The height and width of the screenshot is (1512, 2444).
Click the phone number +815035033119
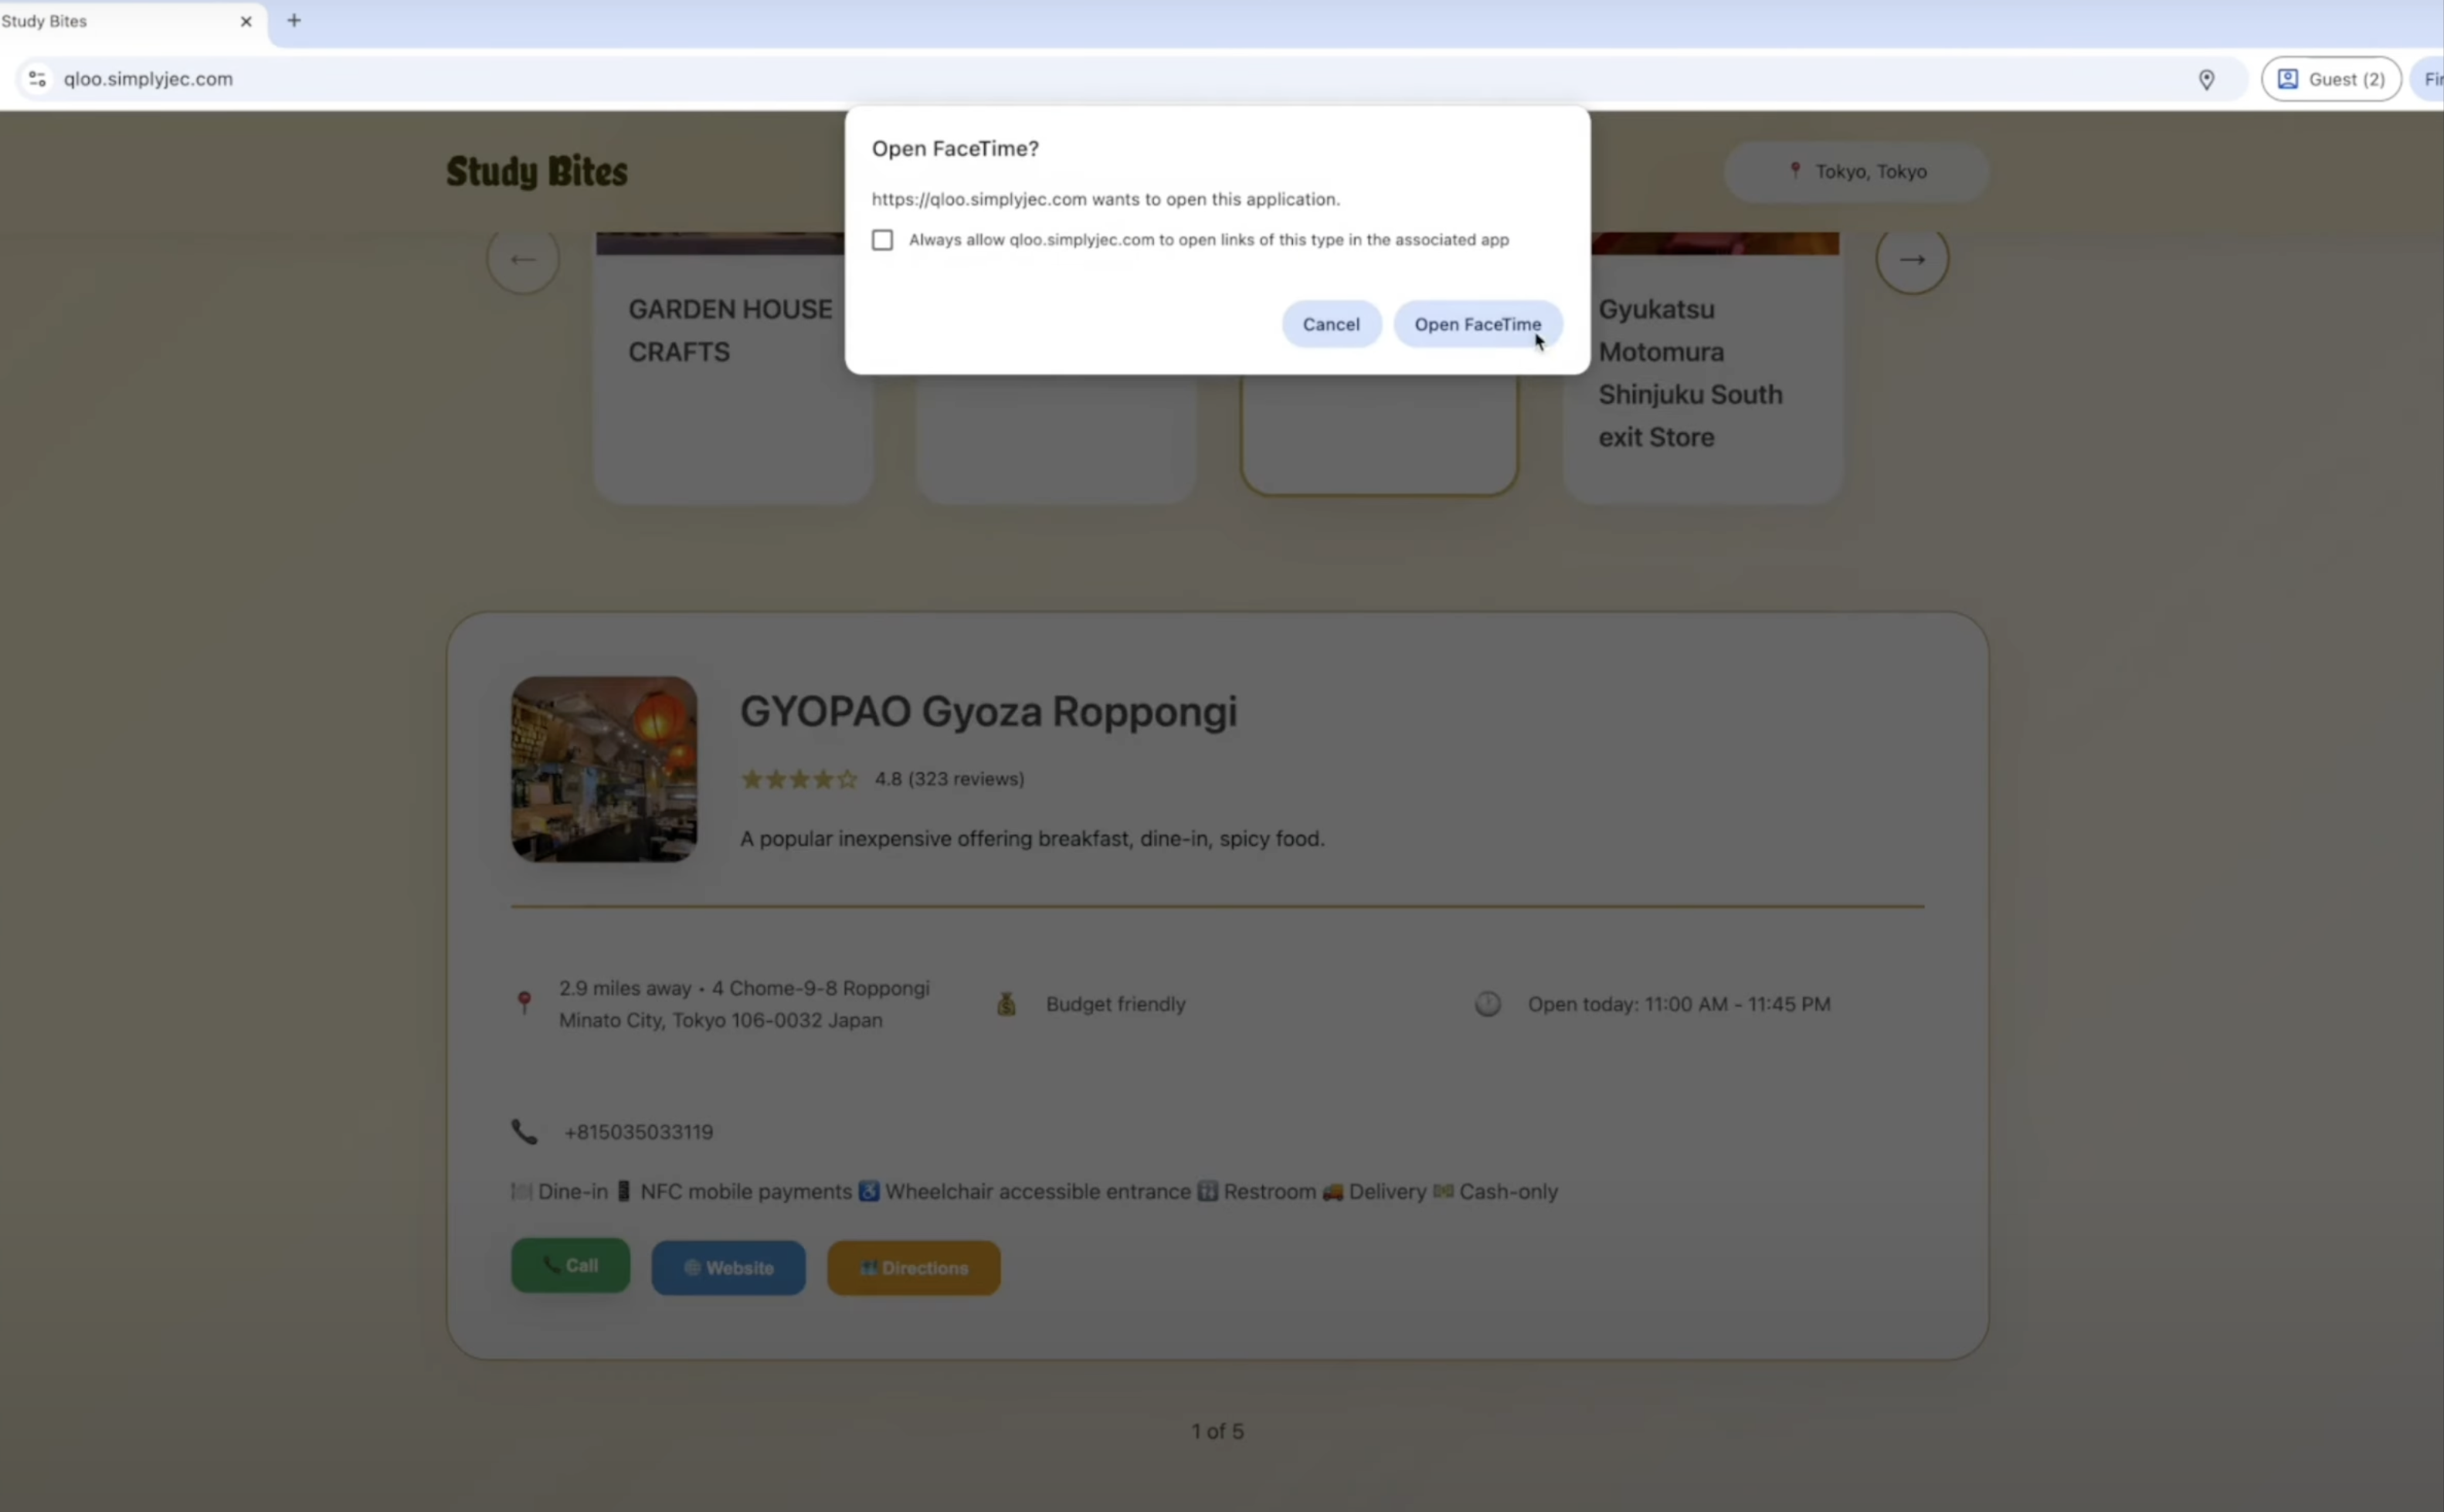tap(638, 1132)
